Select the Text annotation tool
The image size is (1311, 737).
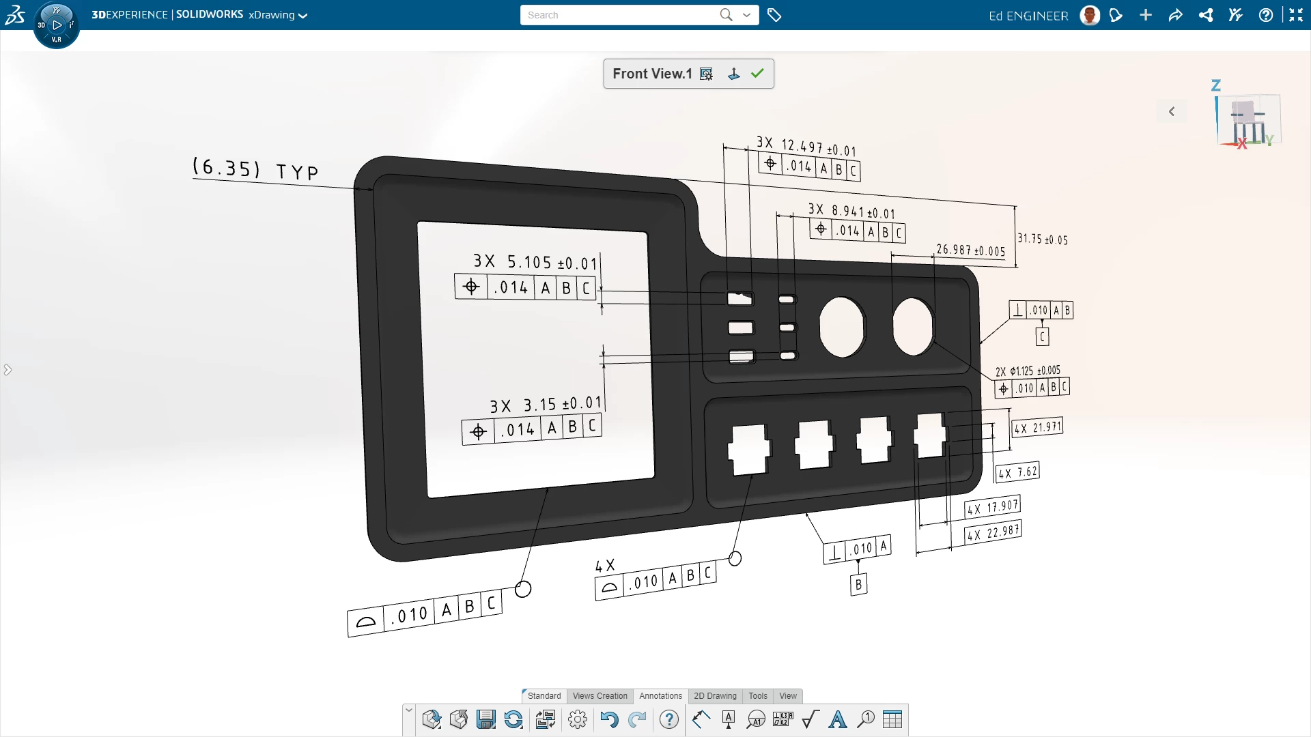(837, 719)
